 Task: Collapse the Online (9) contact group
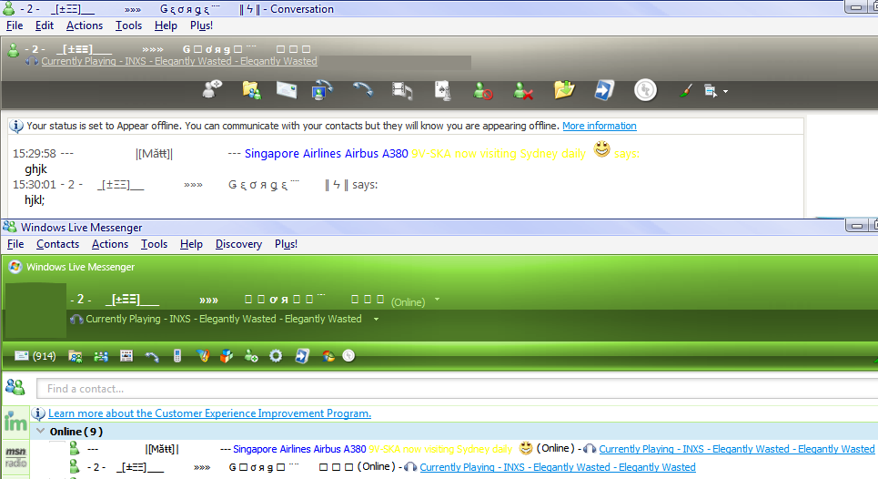40,431
